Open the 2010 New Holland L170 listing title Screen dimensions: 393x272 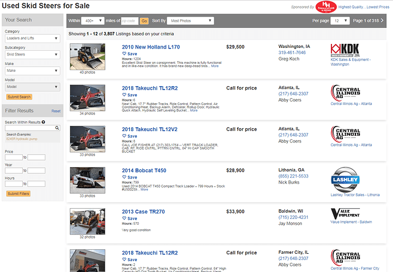coord(150,47)
